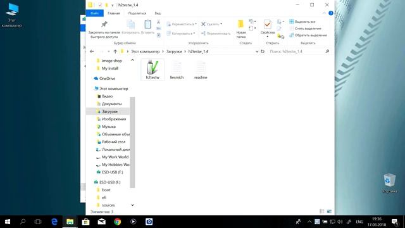The height and width of the screenshot is (228, 405).
Task: Pin folder to Quick access panel
Action: click(x=104, y=30)
